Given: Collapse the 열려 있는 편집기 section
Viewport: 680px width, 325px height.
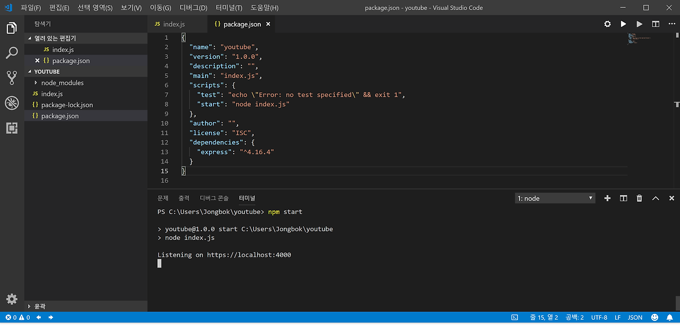Looking at the screenshot, I should (86, 38).
